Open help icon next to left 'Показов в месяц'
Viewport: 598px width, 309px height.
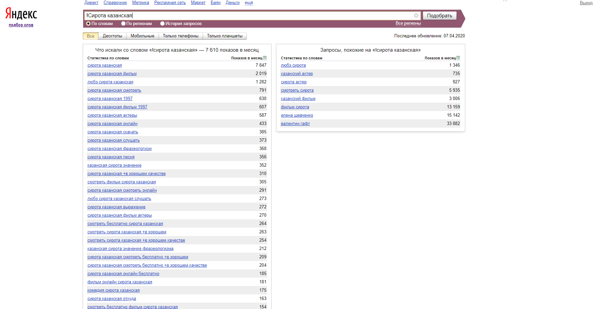[x=265, y=58]
